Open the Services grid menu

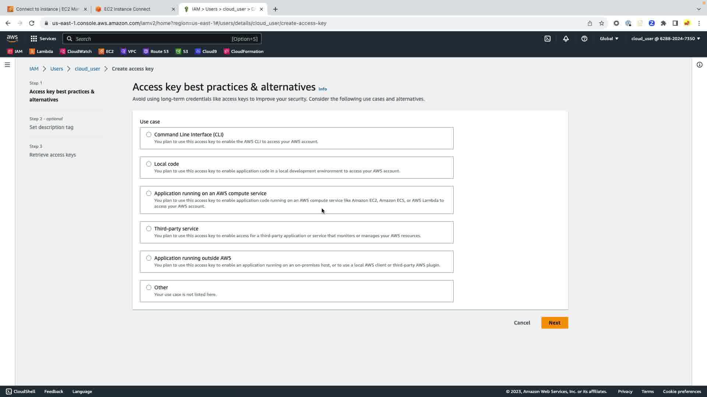coord(43,39)
